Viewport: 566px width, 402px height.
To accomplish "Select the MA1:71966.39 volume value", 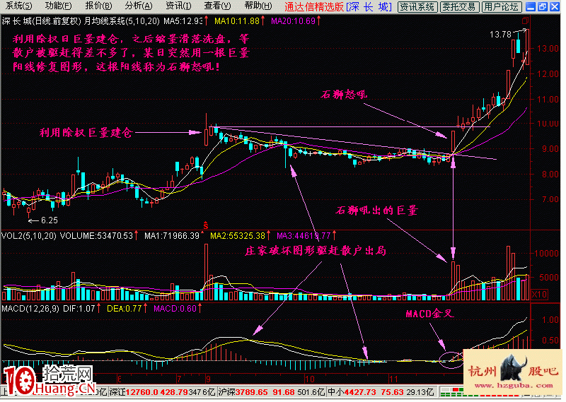I will [x=172, y=236].
